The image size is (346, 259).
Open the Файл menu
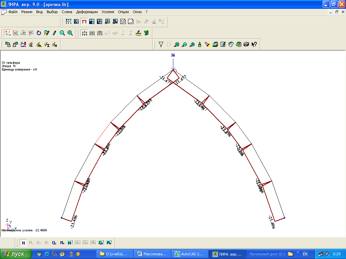point(13,12)
